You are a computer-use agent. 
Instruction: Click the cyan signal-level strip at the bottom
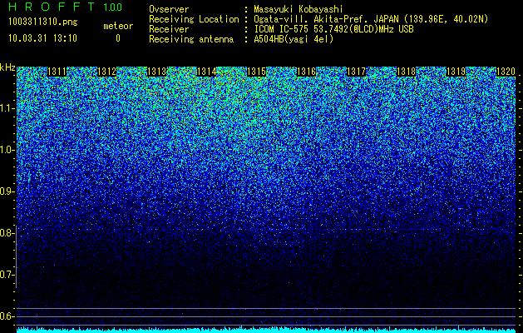266,331
